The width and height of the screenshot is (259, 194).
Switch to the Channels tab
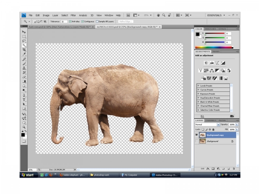pos(211,120)
